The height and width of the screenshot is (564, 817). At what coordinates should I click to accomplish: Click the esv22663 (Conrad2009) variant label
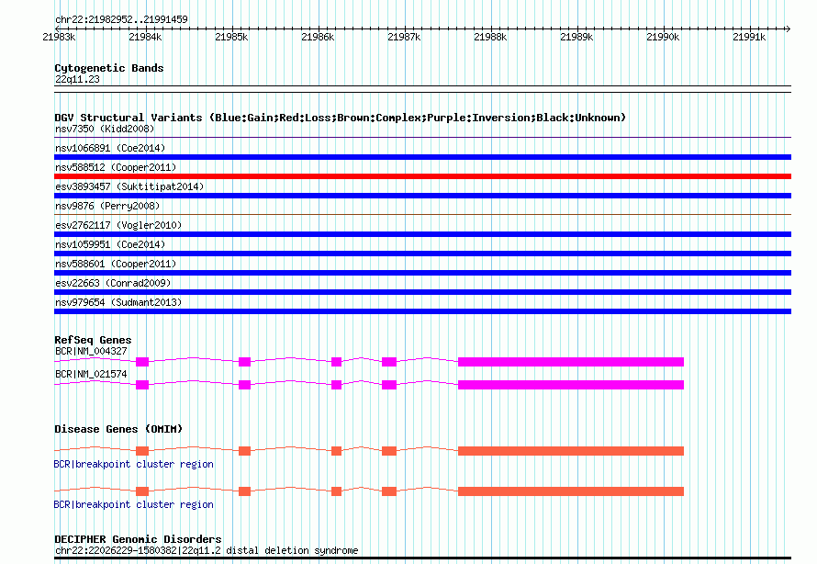coord(113,283)
